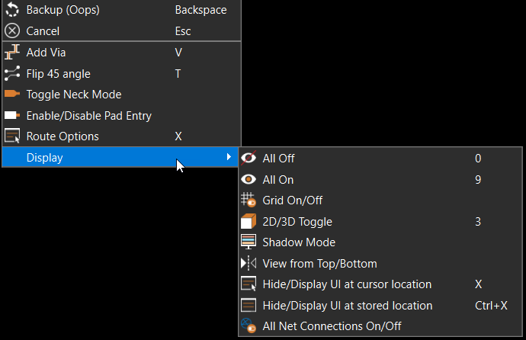Click the Cancel circle-X icon
The width and height of the screenshot is (526, 340).
(12, 30)
